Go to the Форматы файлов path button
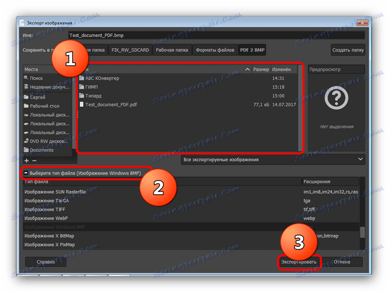This screenshot has width=388, height=292. tap(215, 50)
